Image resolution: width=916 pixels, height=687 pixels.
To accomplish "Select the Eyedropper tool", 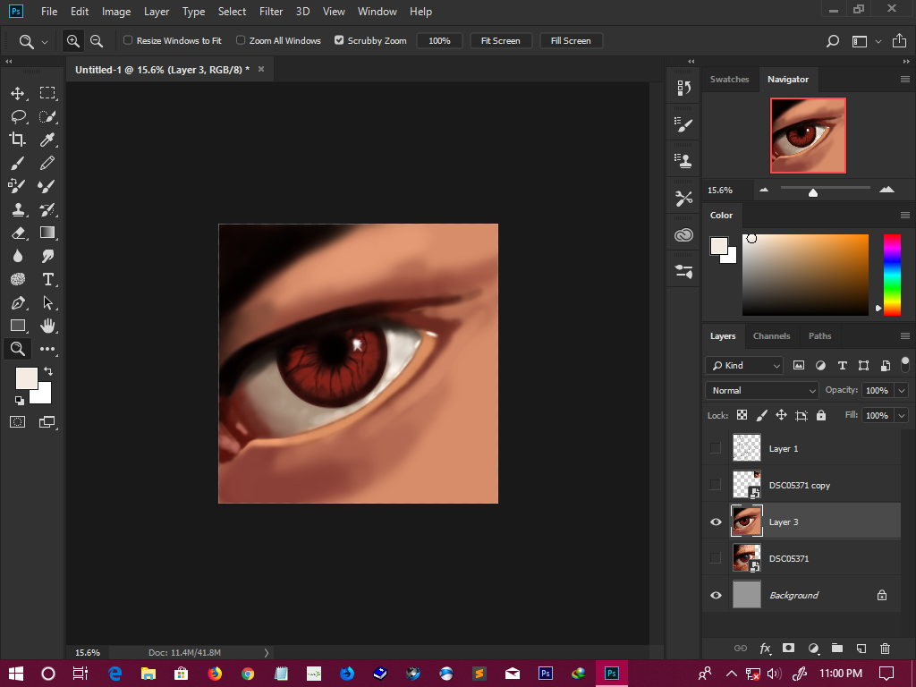I will pyautogui.click(x=47, y=139).
